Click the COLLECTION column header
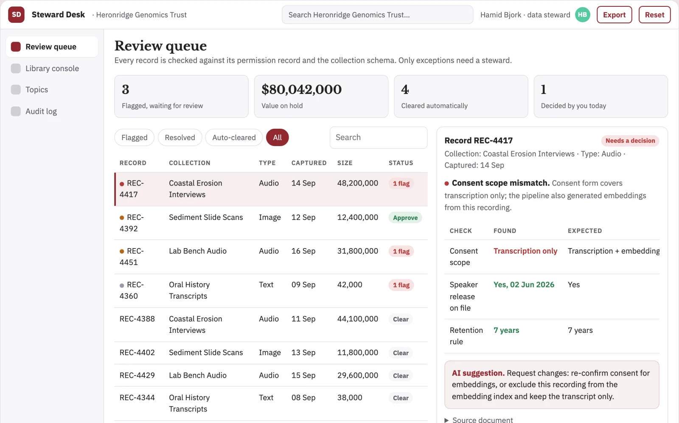The height and width of the screenshot is (423, 679). click(189, 163)
